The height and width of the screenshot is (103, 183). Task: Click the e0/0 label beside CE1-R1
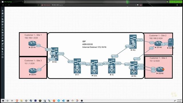(38, 45)
